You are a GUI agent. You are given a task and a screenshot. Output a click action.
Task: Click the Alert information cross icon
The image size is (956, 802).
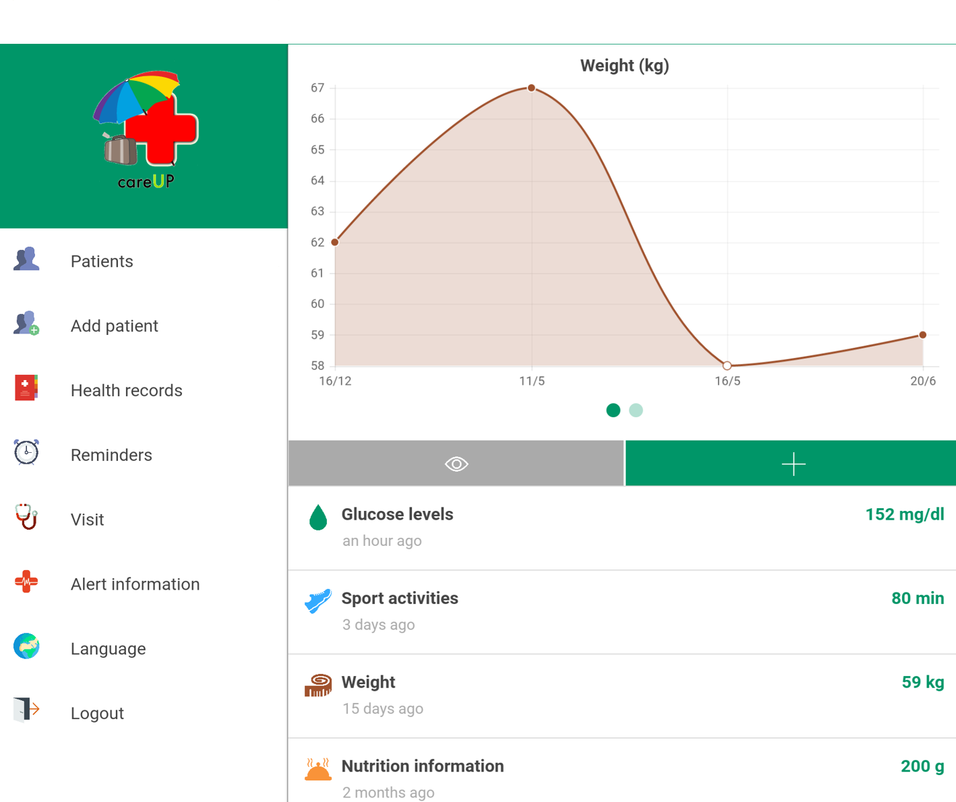coord(26,582)
